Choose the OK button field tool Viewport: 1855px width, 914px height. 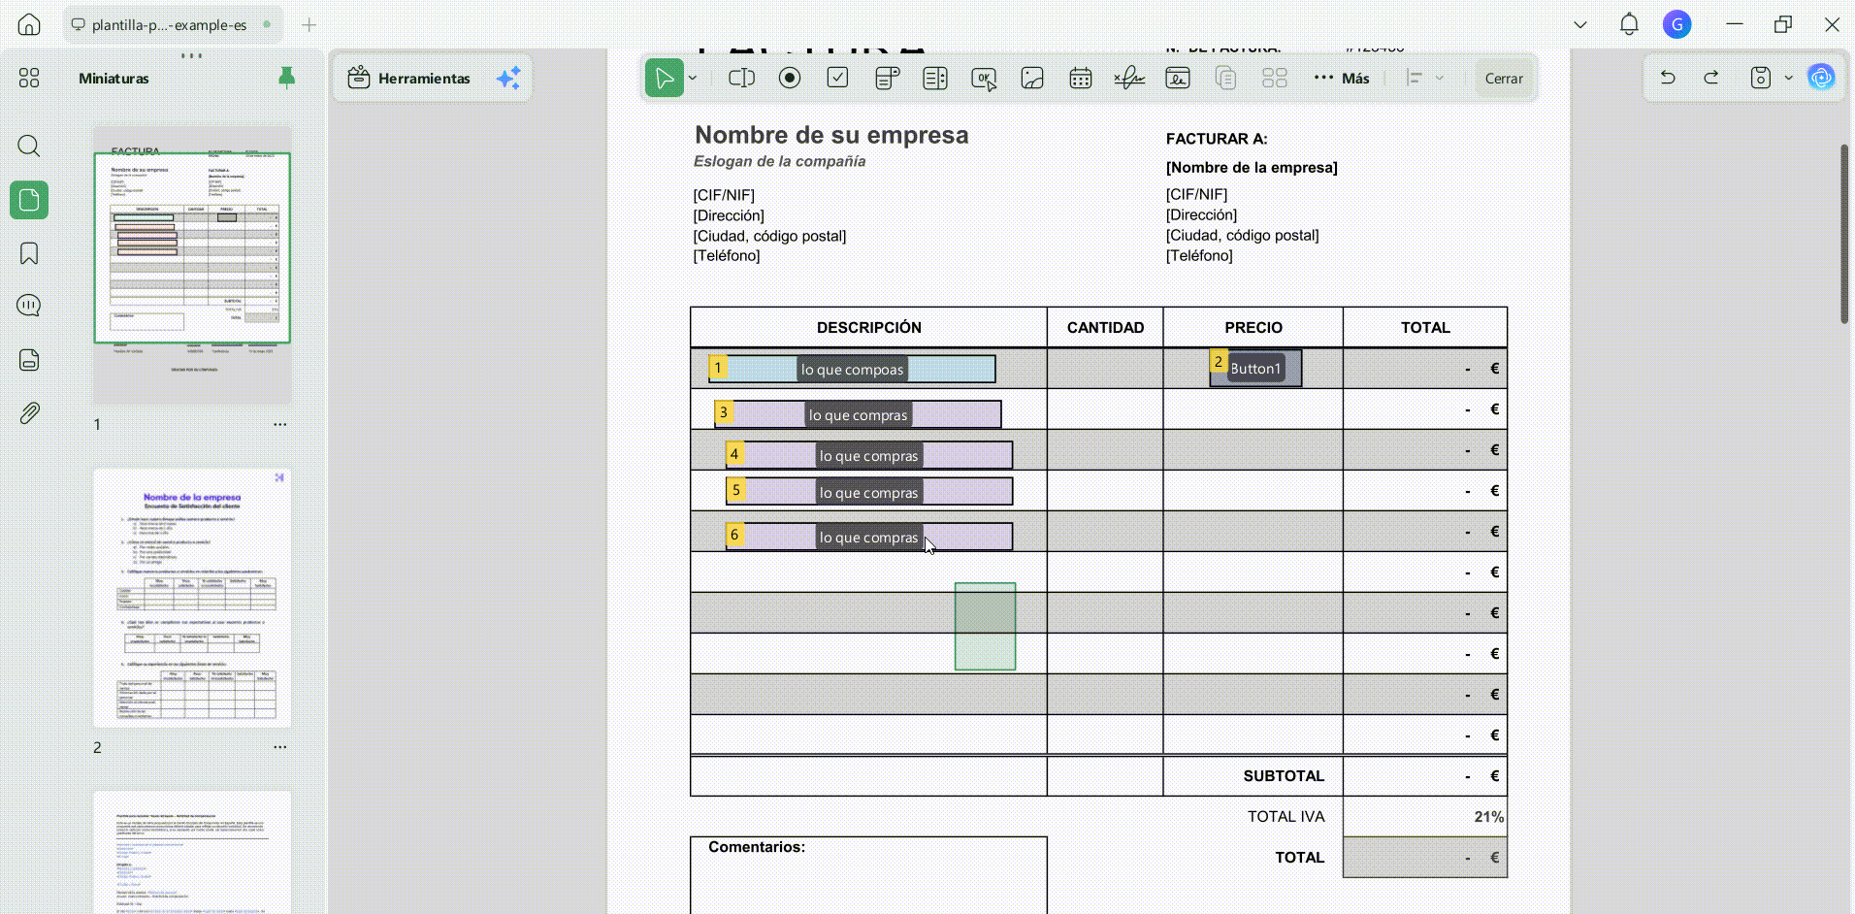[x=984, y=78]
